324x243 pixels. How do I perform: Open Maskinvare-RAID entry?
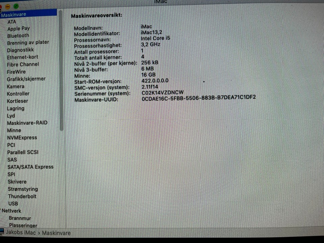click(x=27, y=123)
